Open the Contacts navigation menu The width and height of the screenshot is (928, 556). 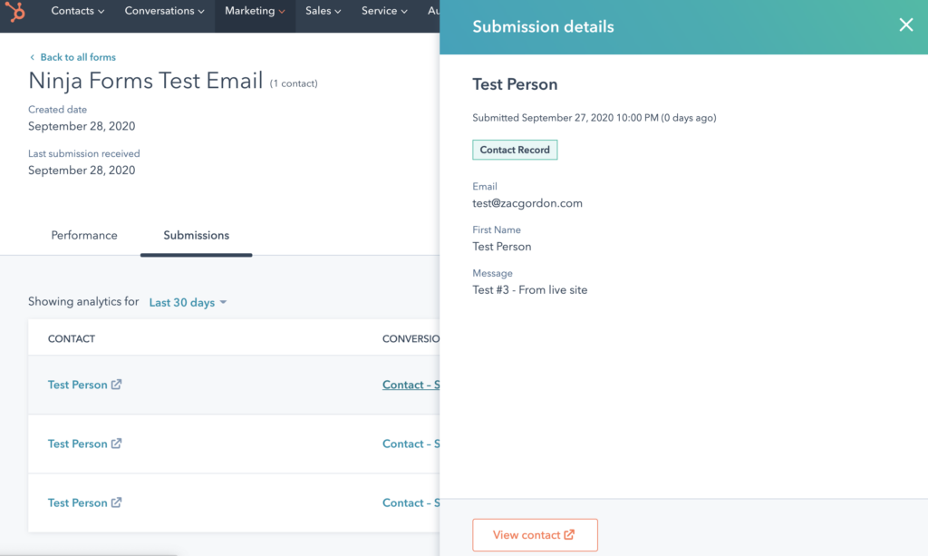click(78, 11)
